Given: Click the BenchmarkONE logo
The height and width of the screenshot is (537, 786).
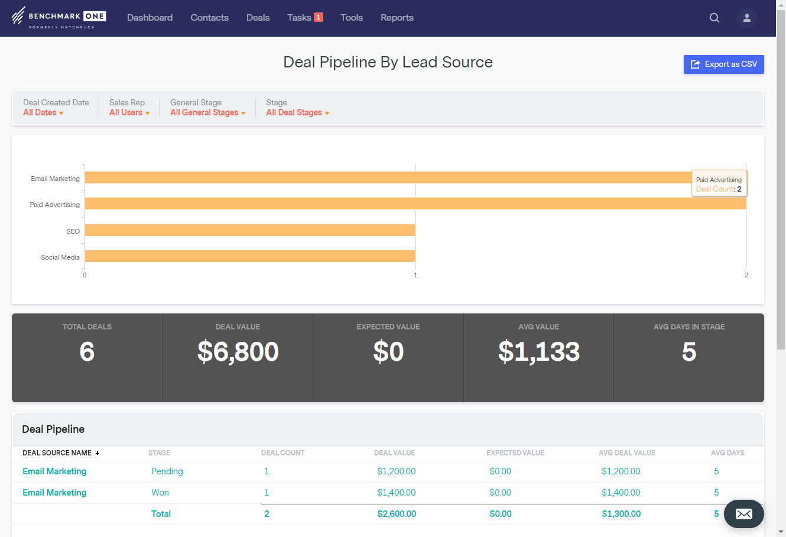Looking at the screenshot, I should click(x=59, y=18).
